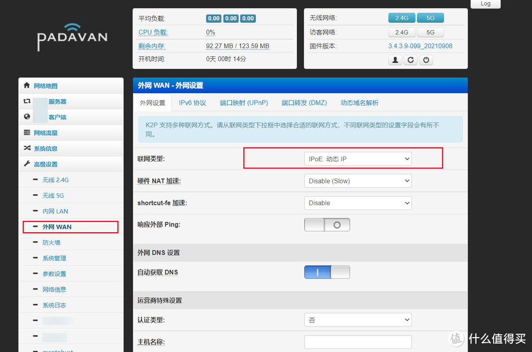Click the shuffle icon beside 系统信息
Viewport: 532px width, 352px height.
coord(27,148)
